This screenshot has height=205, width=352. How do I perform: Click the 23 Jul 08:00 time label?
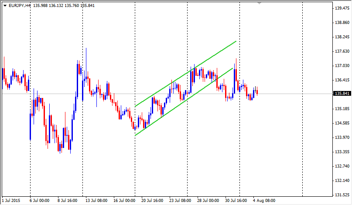click(x=180, y=201)
